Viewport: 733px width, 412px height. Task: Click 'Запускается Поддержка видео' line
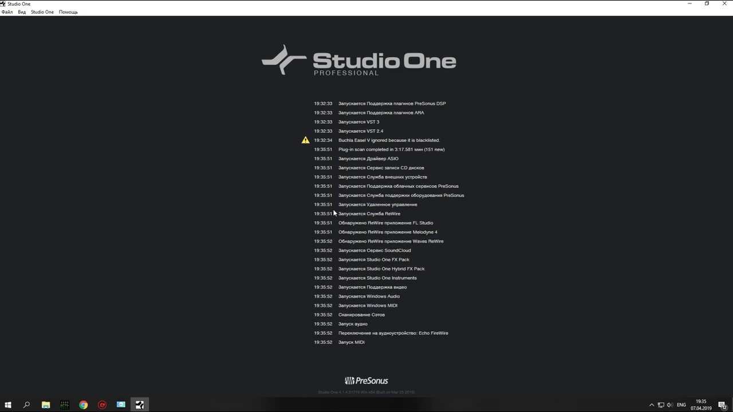click(x=372, y=287)
